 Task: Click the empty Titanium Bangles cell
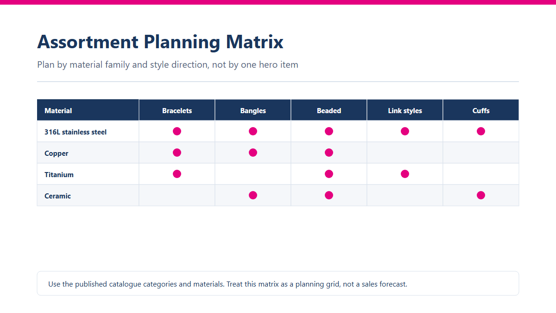[x=253, y=174]
